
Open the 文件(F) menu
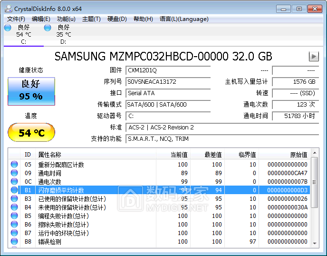point(16,19)
